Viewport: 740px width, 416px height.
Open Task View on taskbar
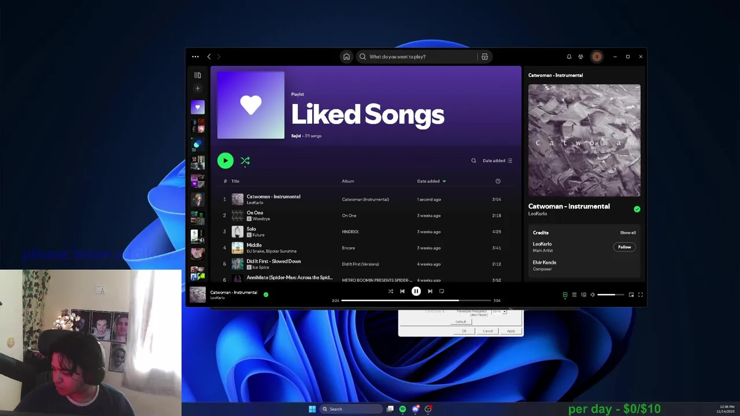click(x=390, y=409)
